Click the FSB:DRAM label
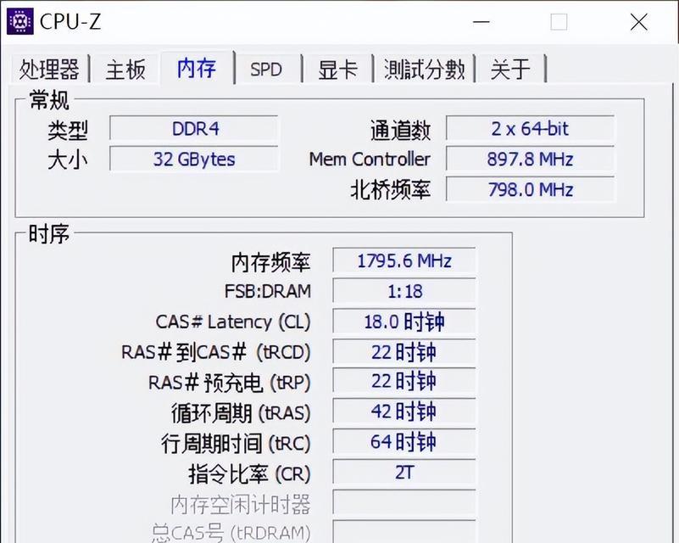 point(268,291)
